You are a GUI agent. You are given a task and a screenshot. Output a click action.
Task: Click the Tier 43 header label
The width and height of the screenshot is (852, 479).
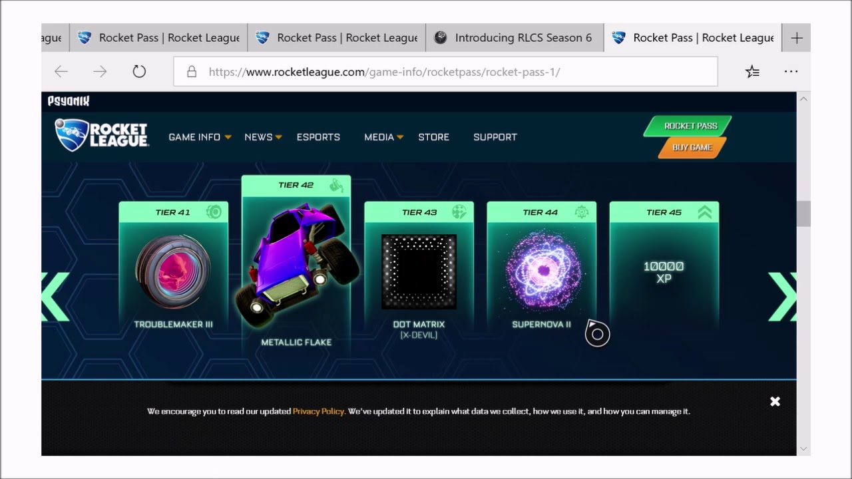point(419,212)
